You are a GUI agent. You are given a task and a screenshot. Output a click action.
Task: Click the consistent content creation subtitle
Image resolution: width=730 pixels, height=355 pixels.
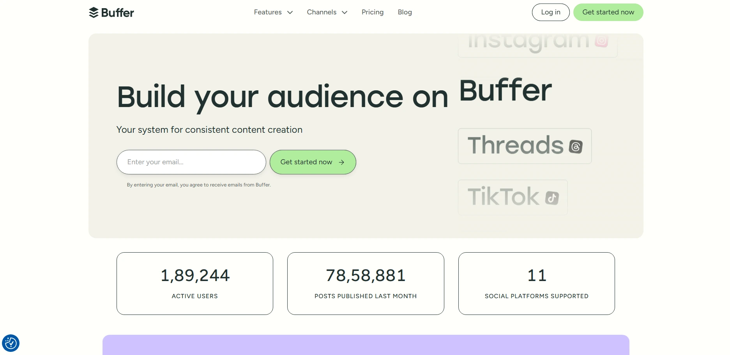(x=209, y=130)
